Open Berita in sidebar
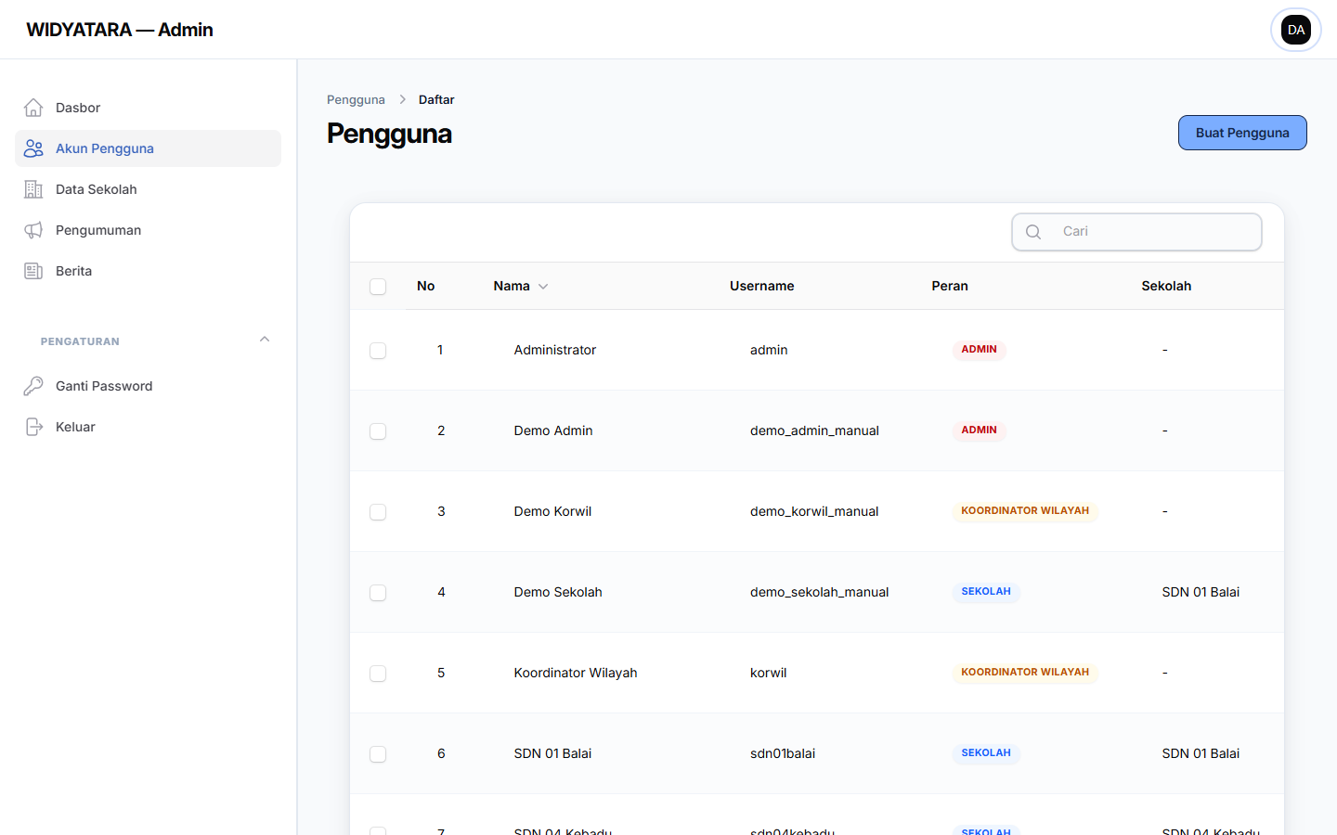Viewport: 1337px width, 835px height. 148,271
